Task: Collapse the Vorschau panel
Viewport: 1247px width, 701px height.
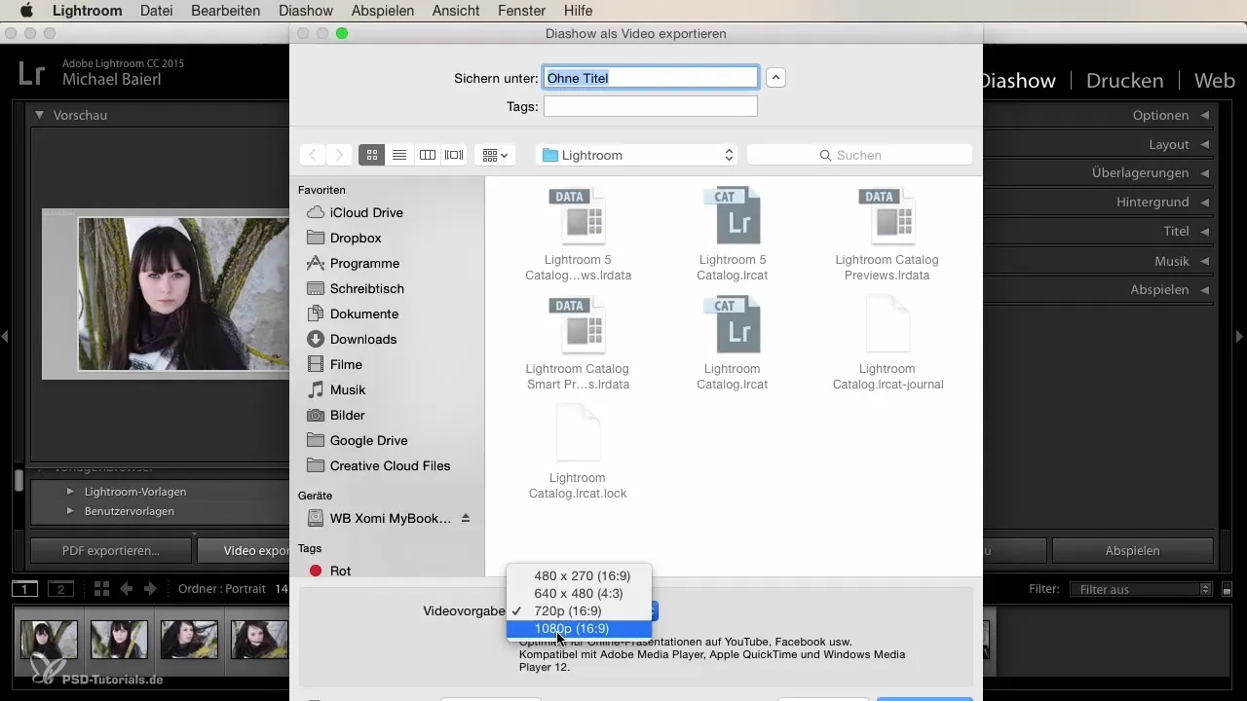Action: pos(40,115)
